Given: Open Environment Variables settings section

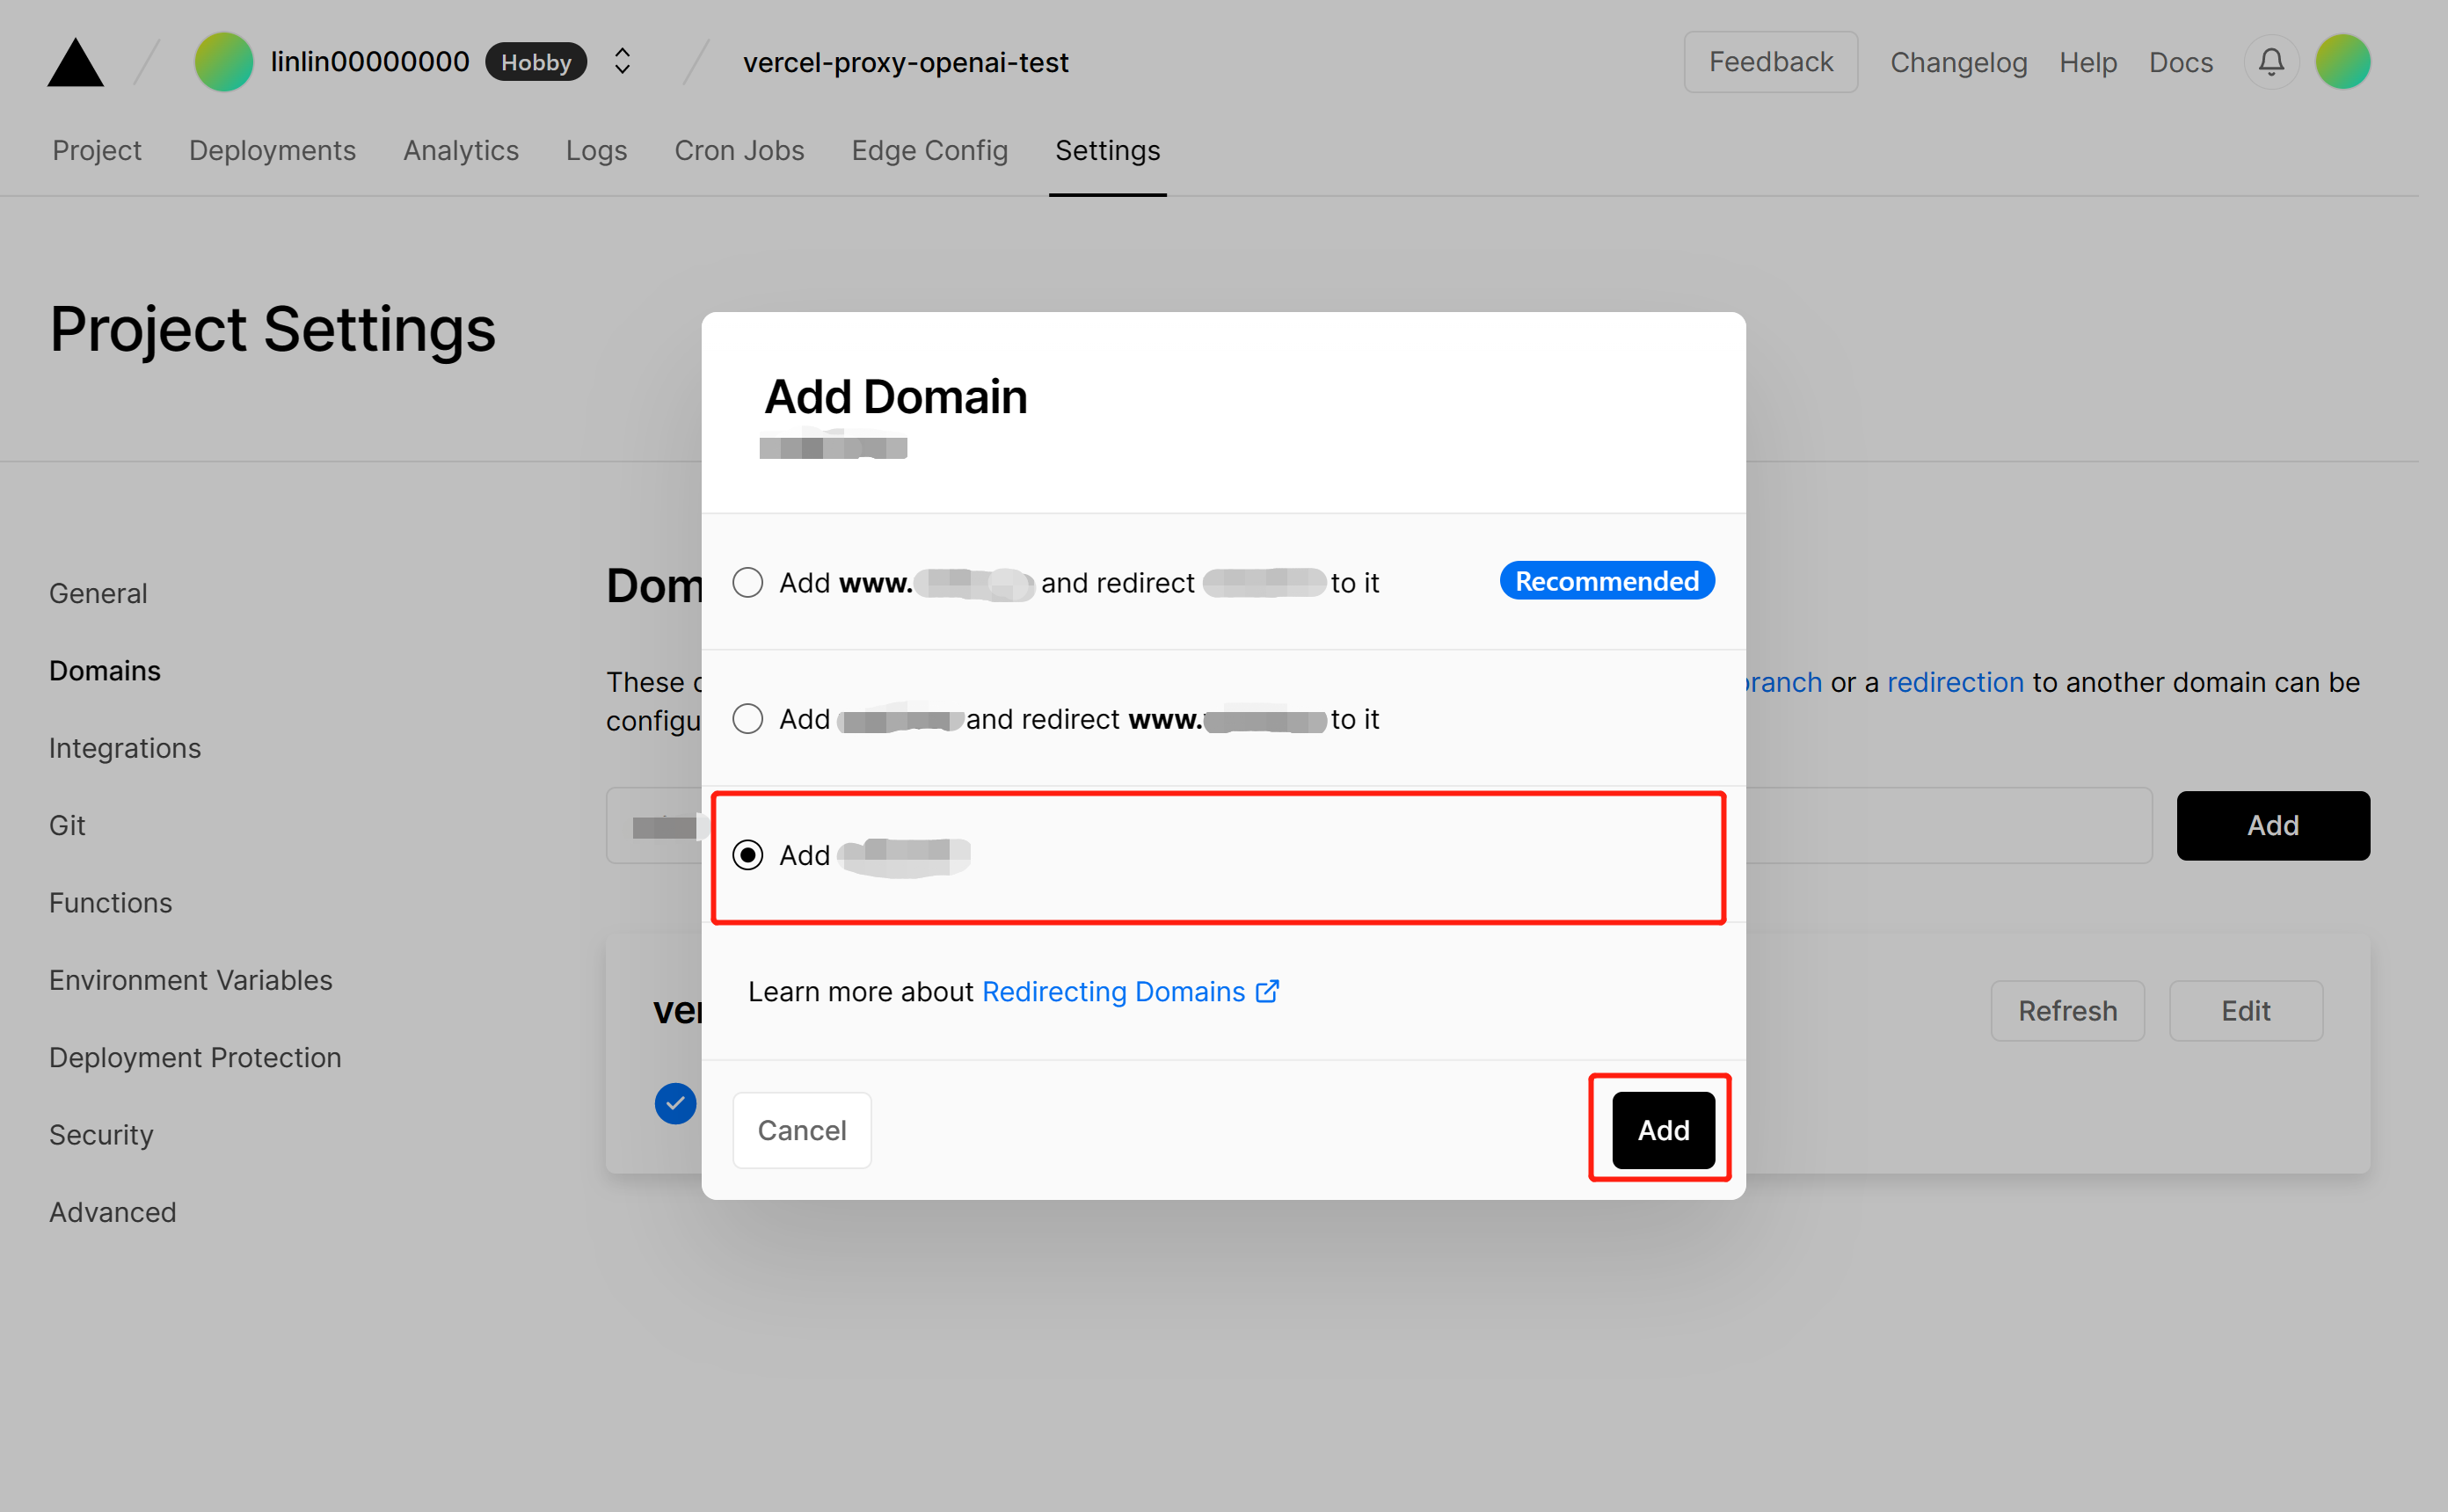Looking at the screenshot, I should 190,980.
